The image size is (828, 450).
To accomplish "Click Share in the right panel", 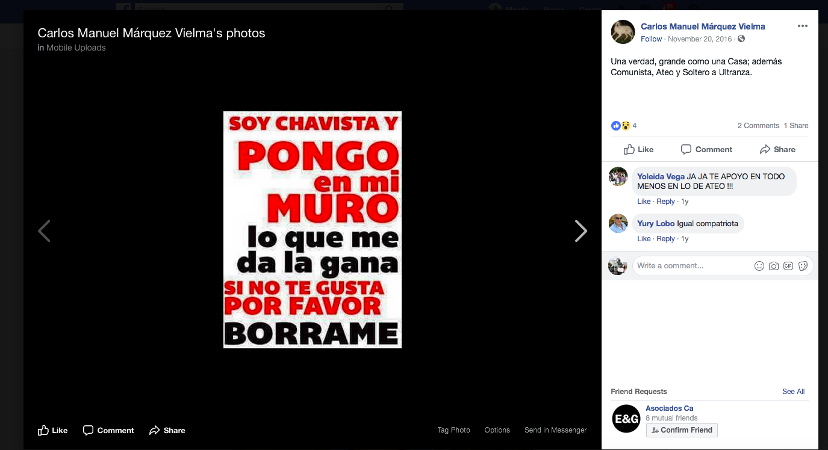I will click(777, 149).
